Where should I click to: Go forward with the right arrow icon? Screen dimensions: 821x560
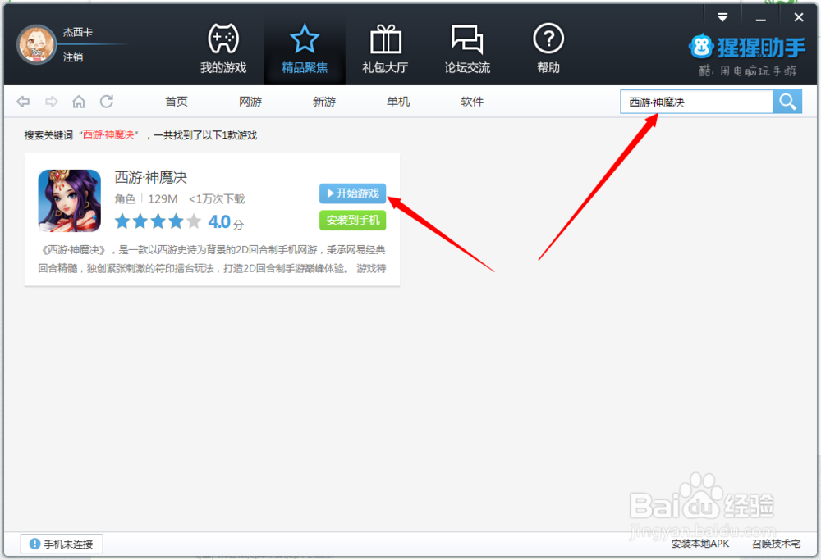coord(51,102)
